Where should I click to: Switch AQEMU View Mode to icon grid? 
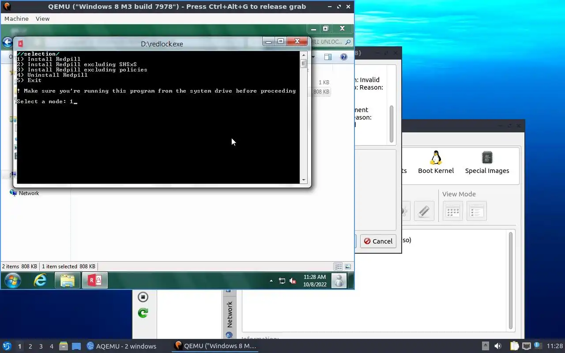click(452, 211)
